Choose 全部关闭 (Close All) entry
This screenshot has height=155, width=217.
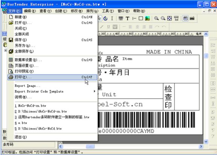53,34
